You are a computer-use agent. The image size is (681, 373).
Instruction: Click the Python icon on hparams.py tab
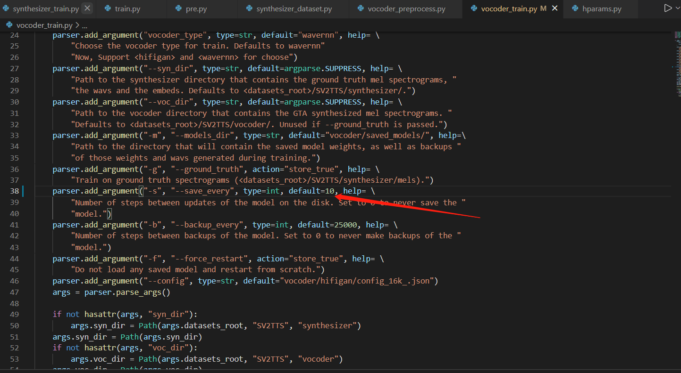coord(574,8)
